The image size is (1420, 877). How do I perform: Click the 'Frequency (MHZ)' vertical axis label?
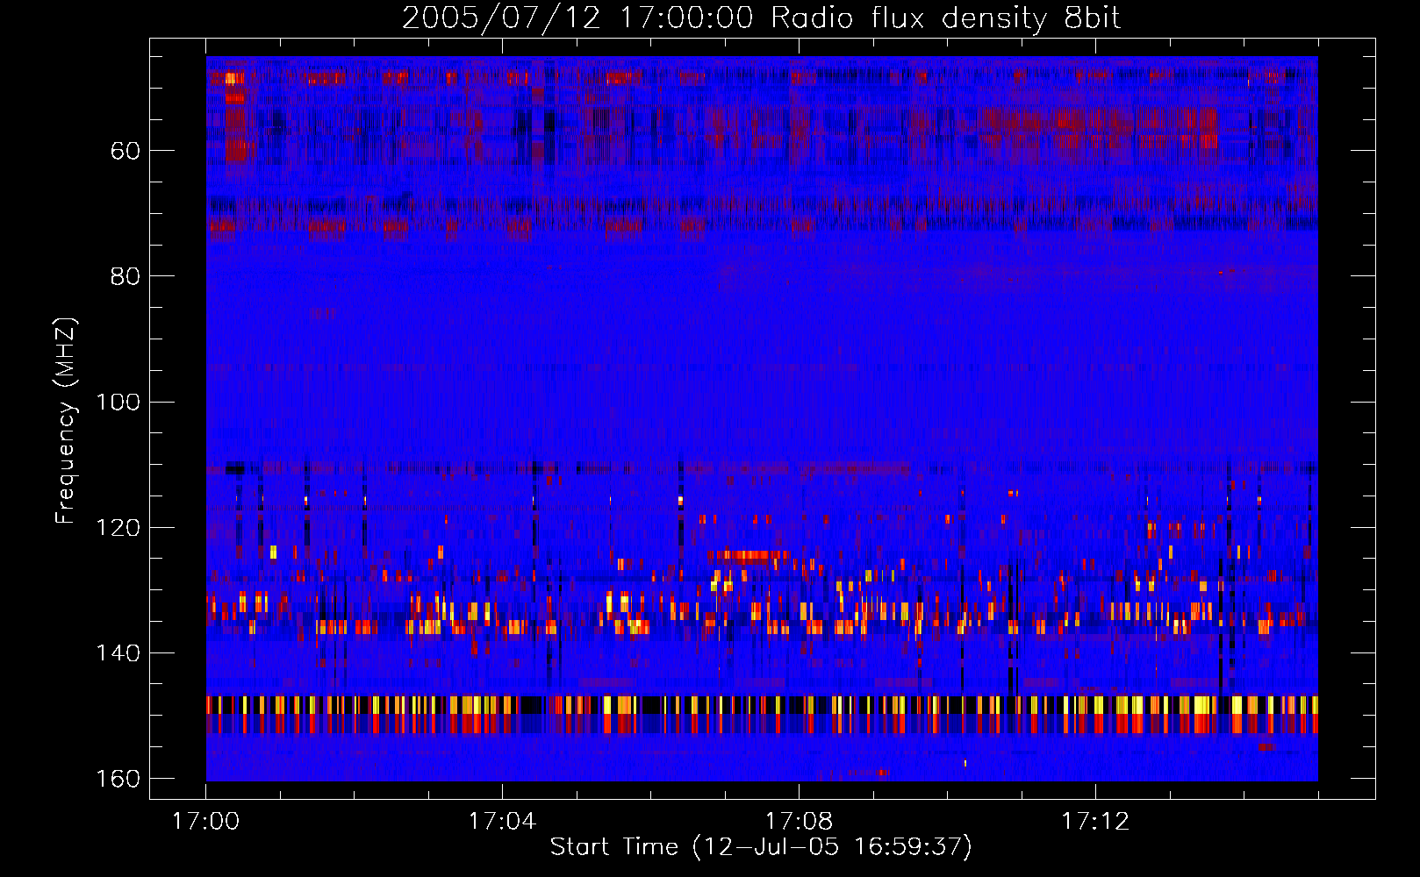66,420
